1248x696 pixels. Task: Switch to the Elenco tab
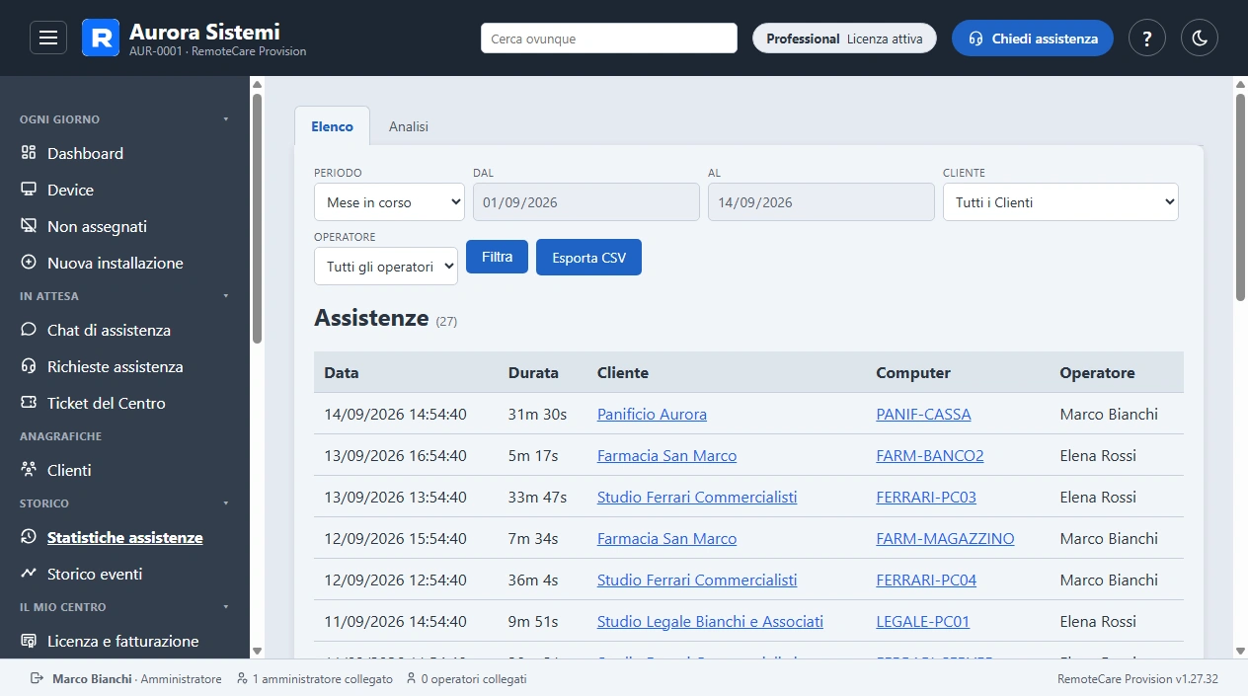pos(332,126)
